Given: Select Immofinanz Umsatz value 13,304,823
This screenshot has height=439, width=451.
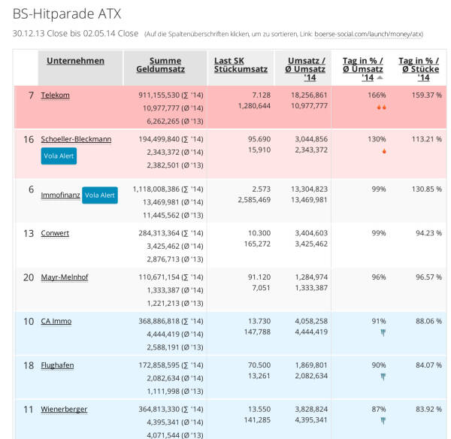Looking at the screenshot, I should [309, 189].
